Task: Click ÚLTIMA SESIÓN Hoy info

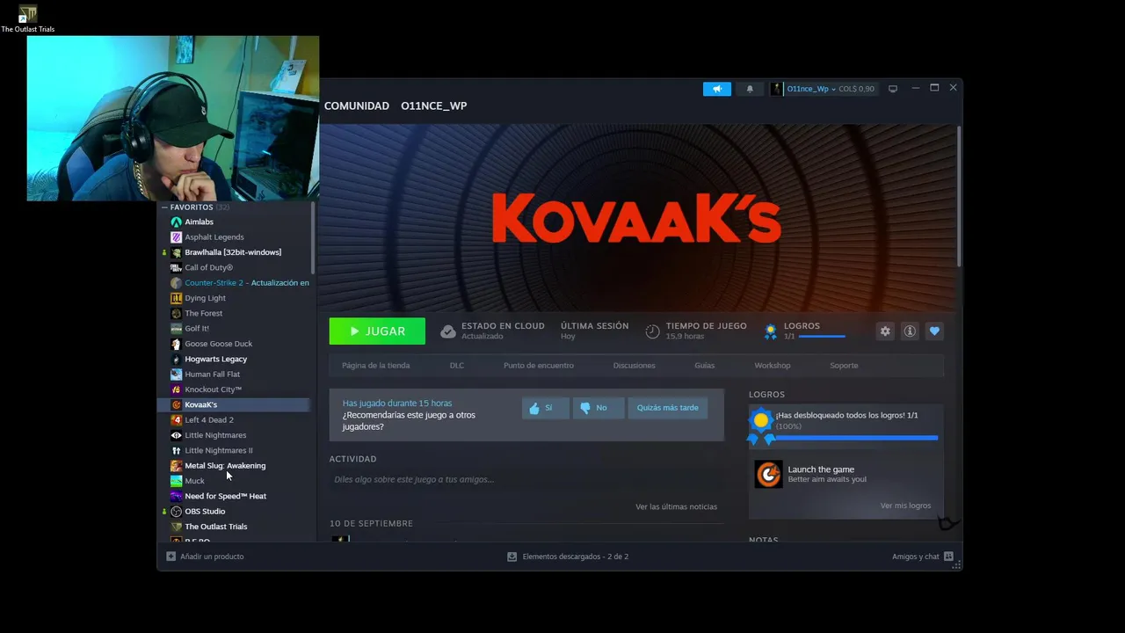Action: coord(594,331)
